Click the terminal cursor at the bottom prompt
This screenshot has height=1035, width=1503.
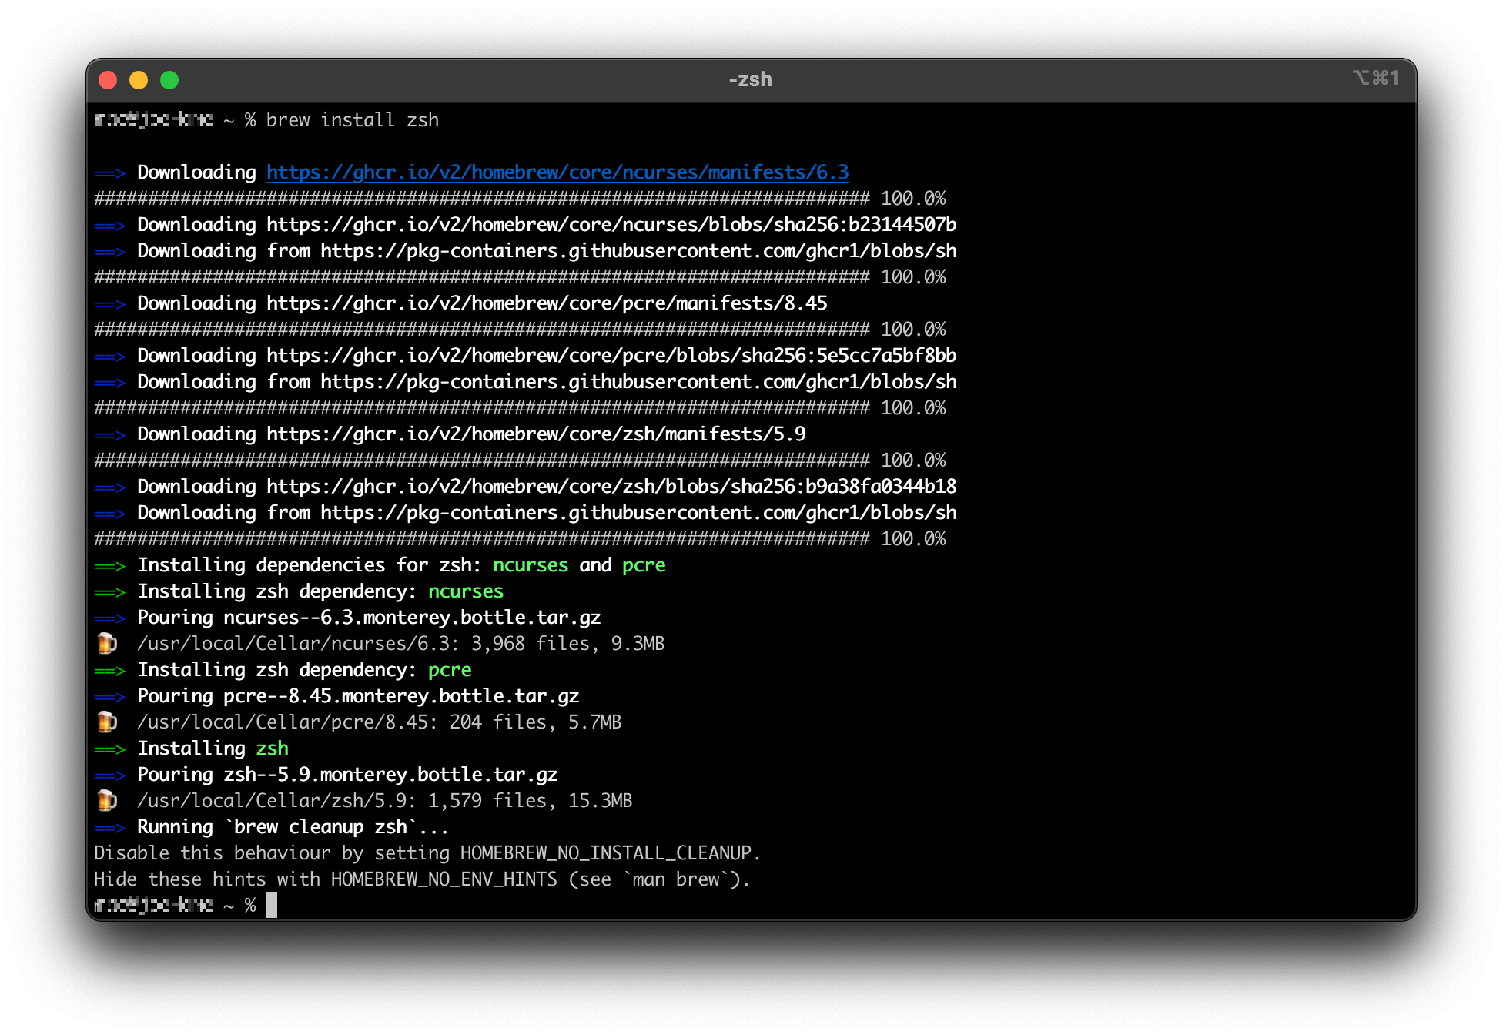pyautogui.click(x=272, y=905)
